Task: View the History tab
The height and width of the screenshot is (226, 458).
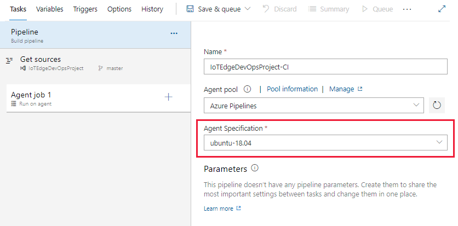Action: tap(152, 9)
